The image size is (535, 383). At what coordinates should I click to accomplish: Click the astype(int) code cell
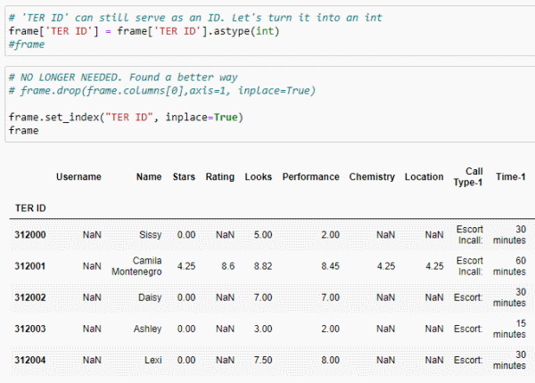269,31
